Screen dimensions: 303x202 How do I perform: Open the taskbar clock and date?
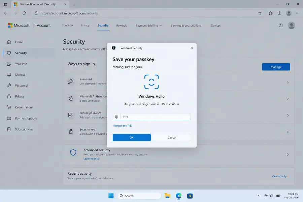[x=291, y=196]
